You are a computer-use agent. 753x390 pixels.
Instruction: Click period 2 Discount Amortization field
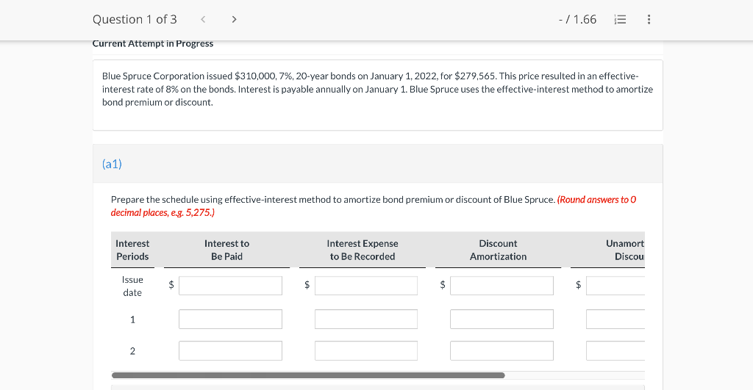click(502, 350)
